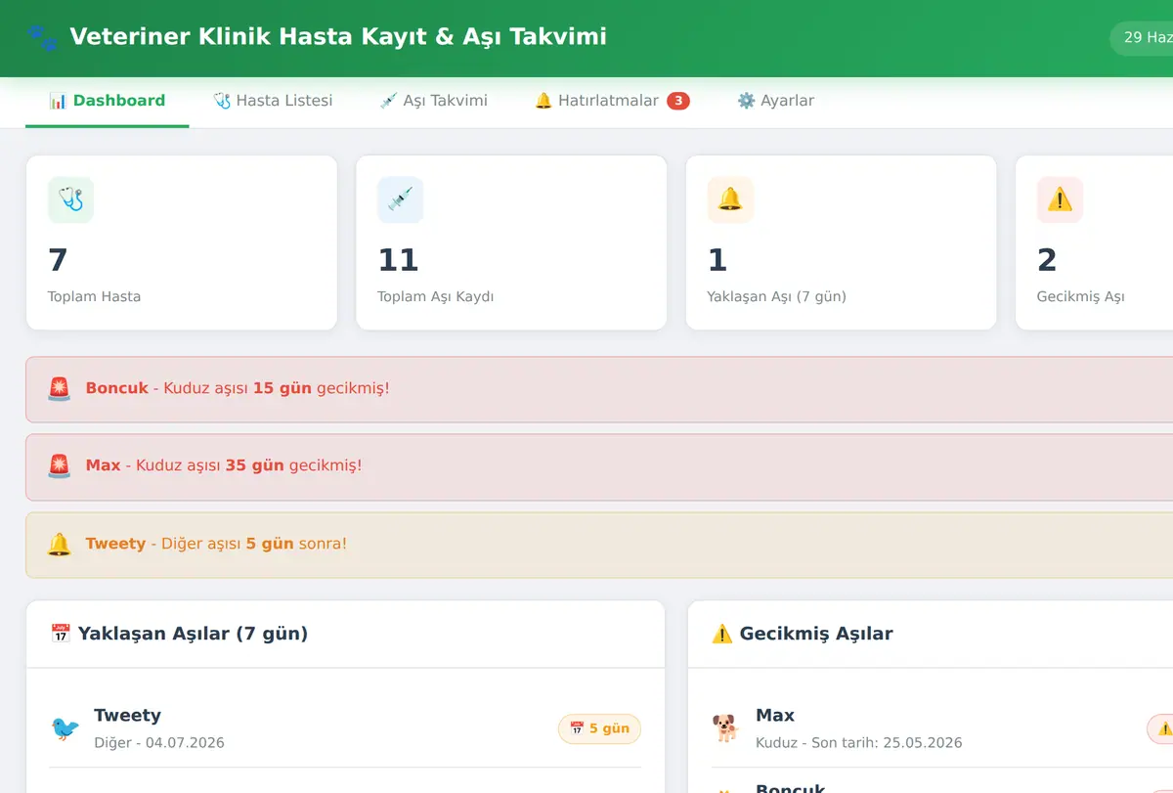Click gear icon on Ayarlar tab

[747, 101]
